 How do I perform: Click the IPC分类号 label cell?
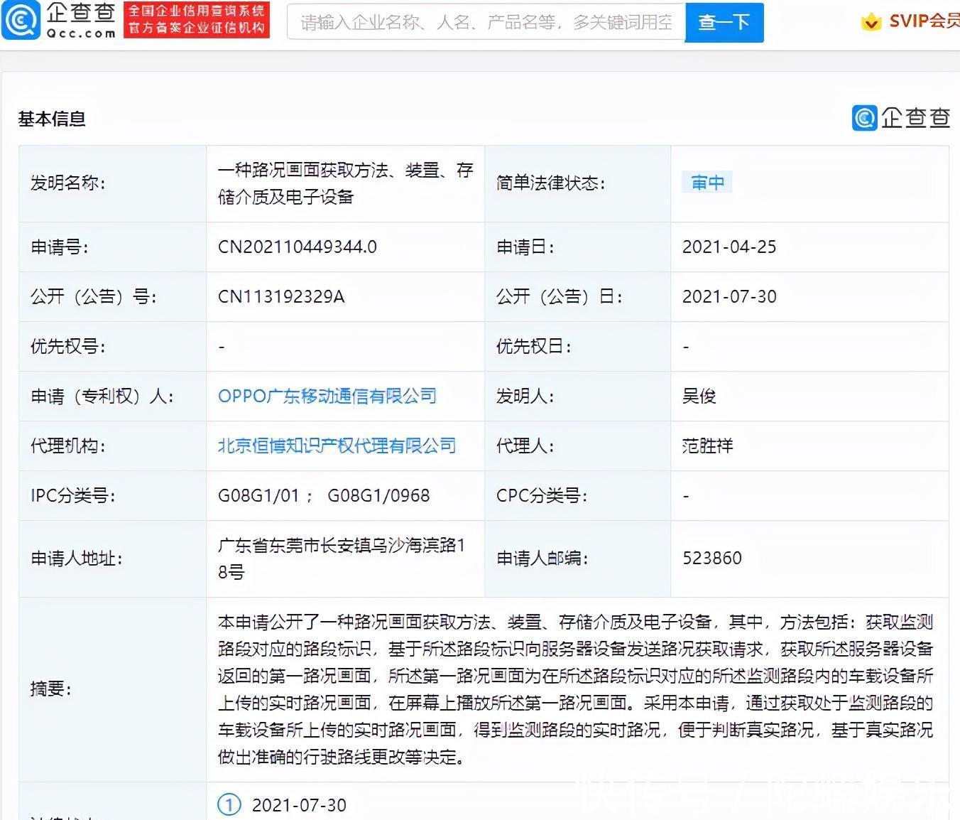click(x=113, y=496)
